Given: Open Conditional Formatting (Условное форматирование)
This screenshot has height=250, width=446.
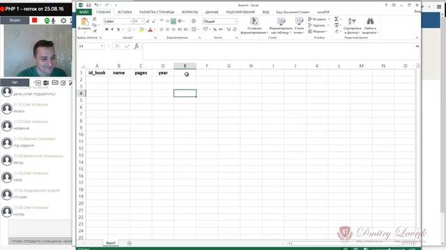Looking at the screenshot, I should (254, 26).
